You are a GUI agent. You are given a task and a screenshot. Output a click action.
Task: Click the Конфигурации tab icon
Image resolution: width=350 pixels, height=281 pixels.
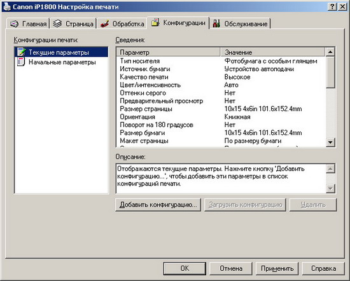tap(155, 22)
